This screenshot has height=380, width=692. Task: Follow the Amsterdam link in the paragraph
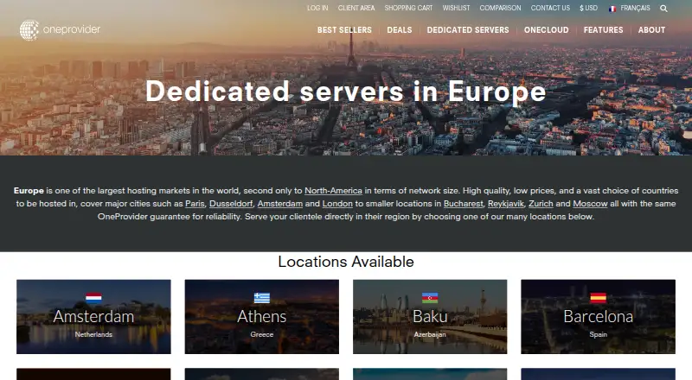pos(279,204)
